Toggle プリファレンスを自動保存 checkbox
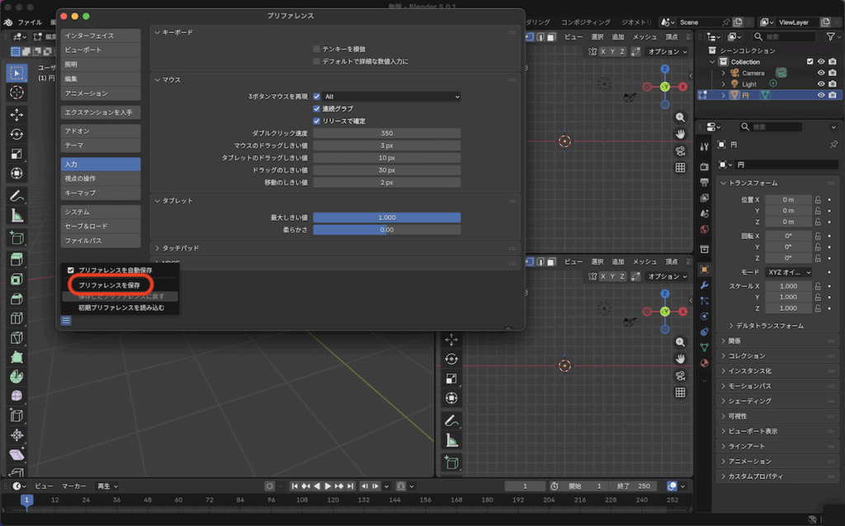Image resolution: width=845 pixels, height=526 pixels. (71, 270)
